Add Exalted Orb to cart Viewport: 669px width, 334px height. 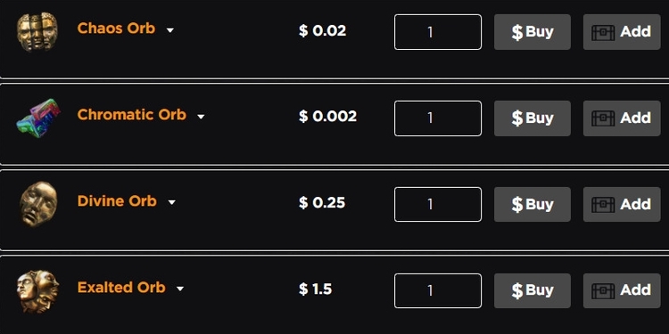click(x=622, y=290)
